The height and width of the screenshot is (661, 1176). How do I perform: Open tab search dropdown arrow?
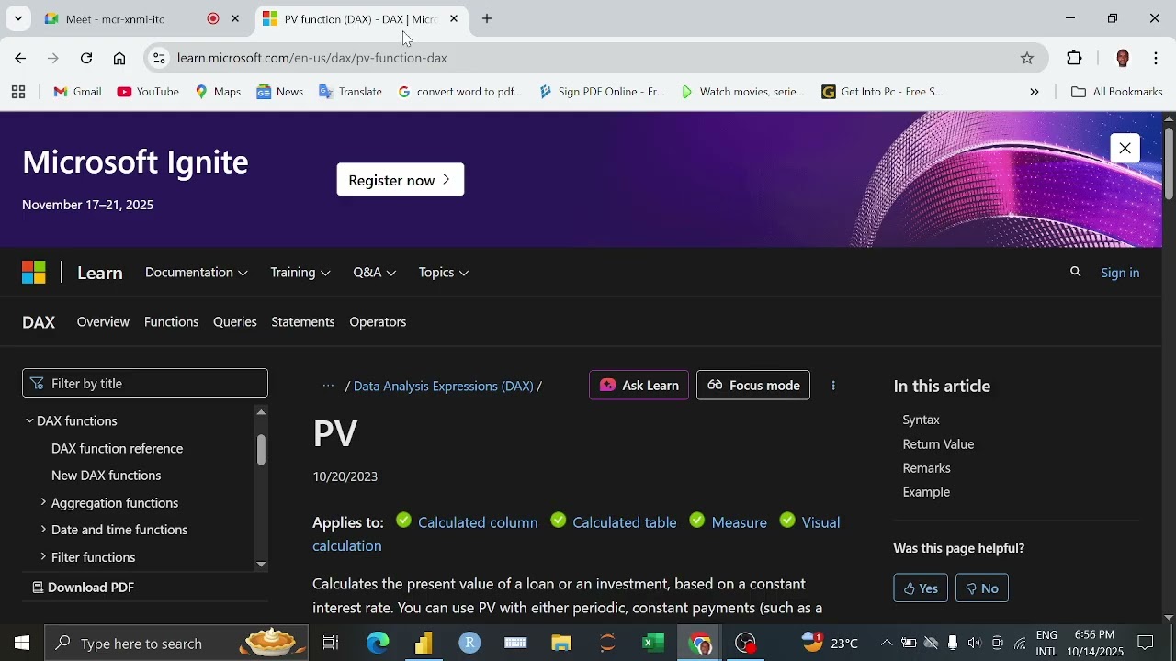[x=18, y=18]
